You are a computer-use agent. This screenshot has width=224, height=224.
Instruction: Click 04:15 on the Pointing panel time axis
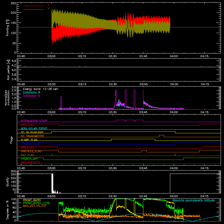coord(204,56)
